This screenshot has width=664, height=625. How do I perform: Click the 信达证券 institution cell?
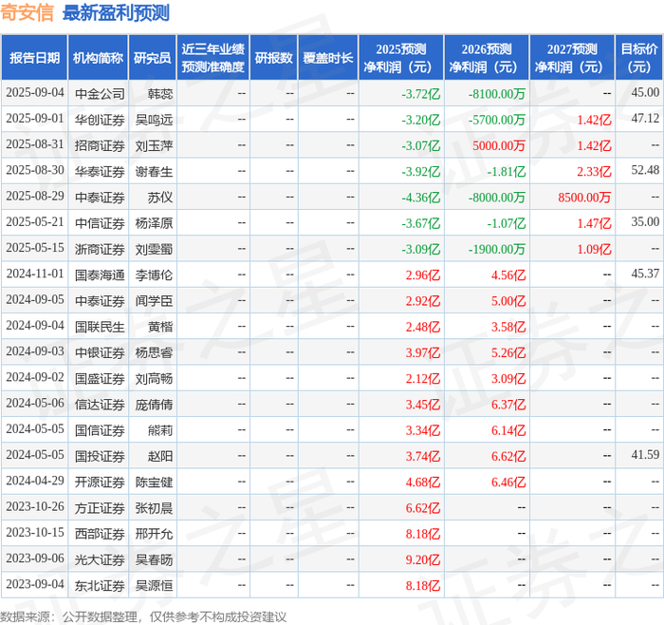coord(100,404)
